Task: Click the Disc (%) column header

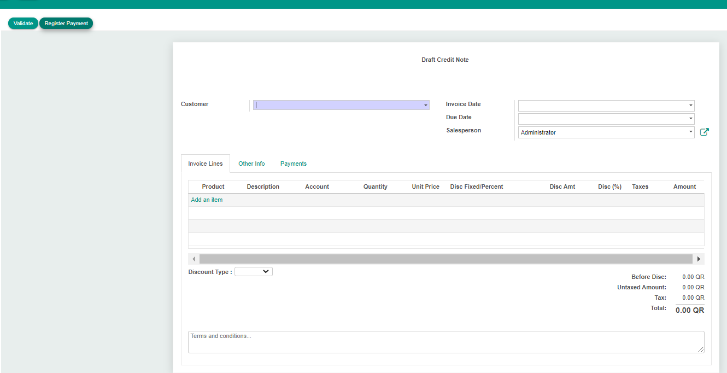Action: [610, 186]
